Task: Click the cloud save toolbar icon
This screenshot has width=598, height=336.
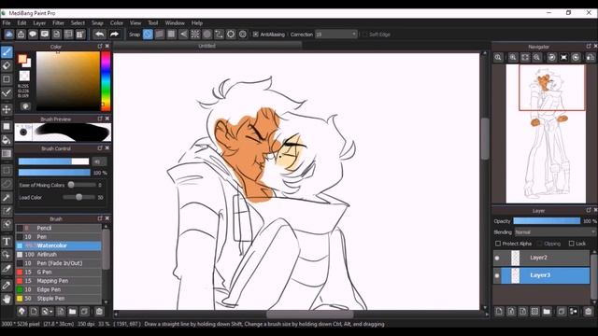Action: [x=8, y=35]
